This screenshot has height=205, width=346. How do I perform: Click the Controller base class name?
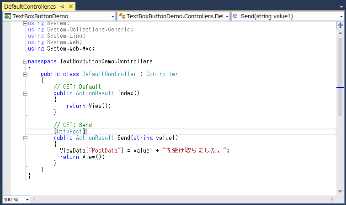pos(162,74)
